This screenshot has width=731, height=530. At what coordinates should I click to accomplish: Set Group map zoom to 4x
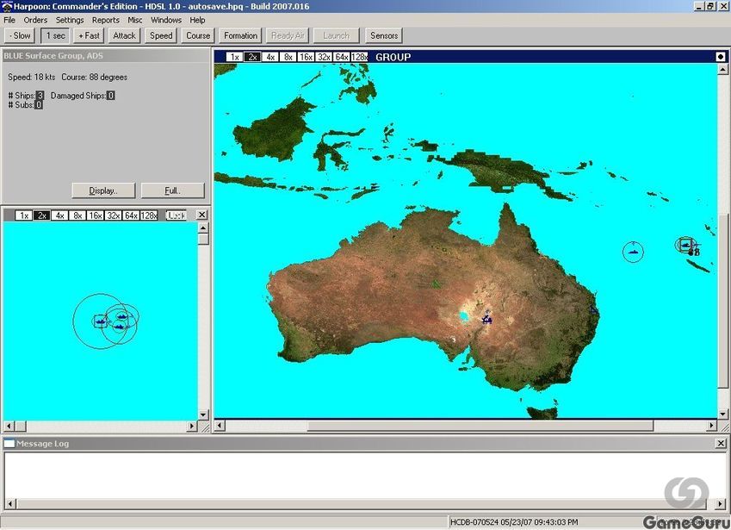[270, 57]
